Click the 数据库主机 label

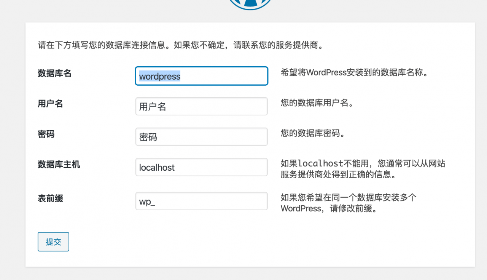(x=59, y=165)
